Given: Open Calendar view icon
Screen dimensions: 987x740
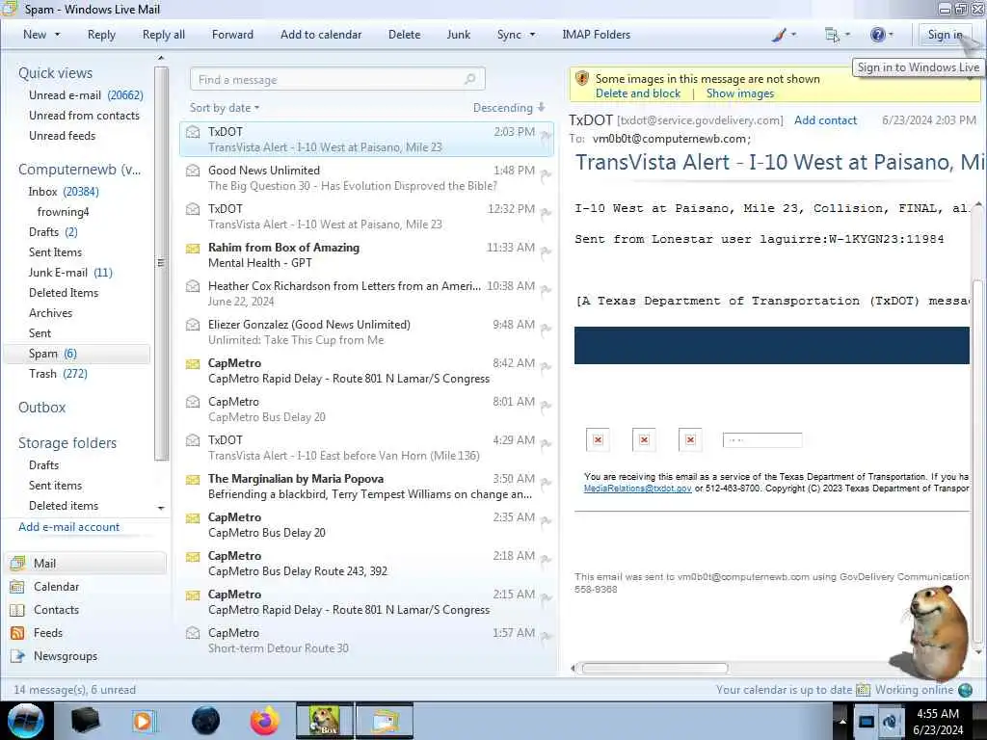Looking at the screenshot, I should (17, 587).
